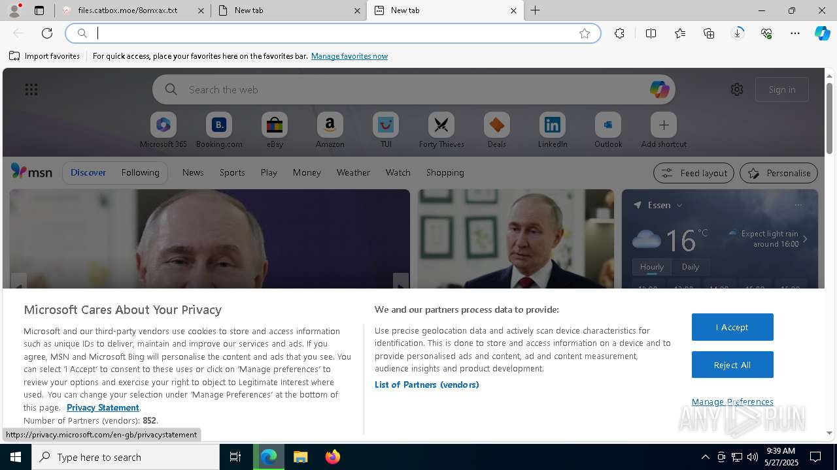837x470 pixels.
Task: Add this page to favorites star
Action: pyautogui.click(x=585, y=33)
